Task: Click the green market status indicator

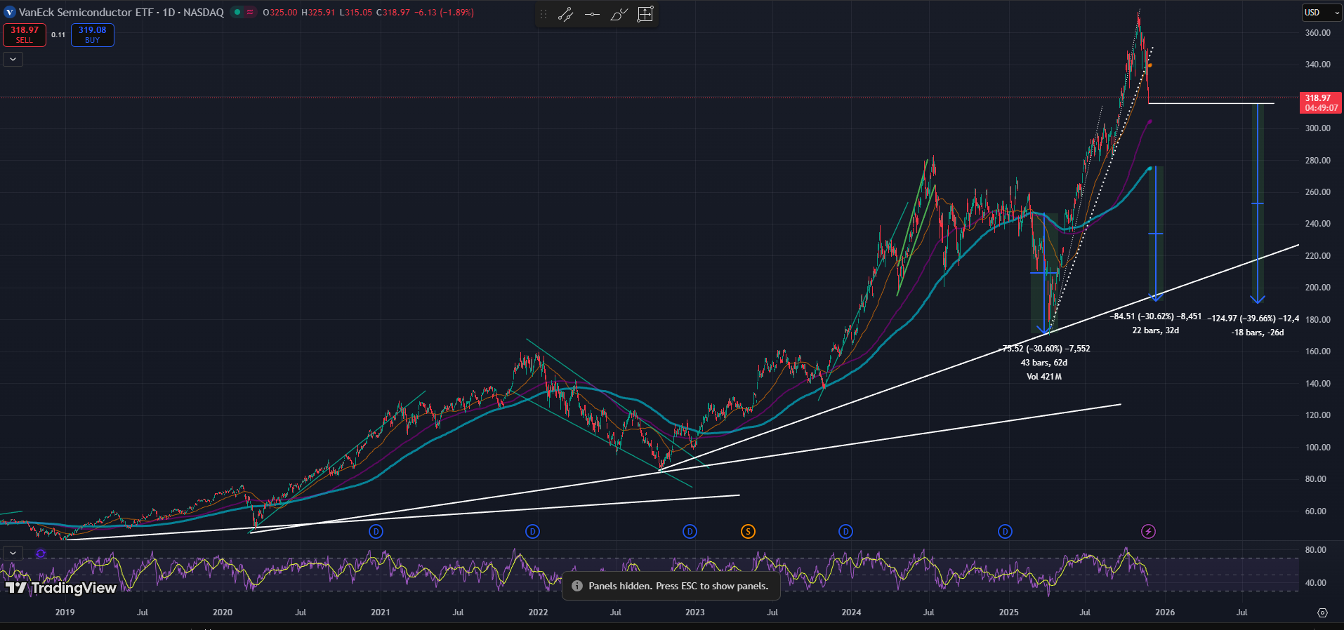Action: click(x=237, y=12)
